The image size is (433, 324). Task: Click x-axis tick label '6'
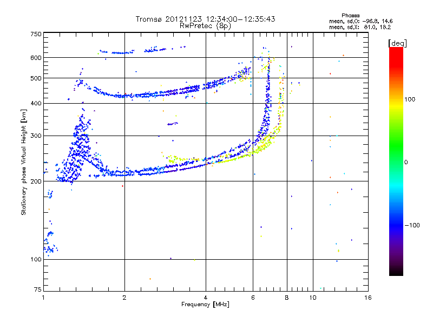(x=253, y=298)
